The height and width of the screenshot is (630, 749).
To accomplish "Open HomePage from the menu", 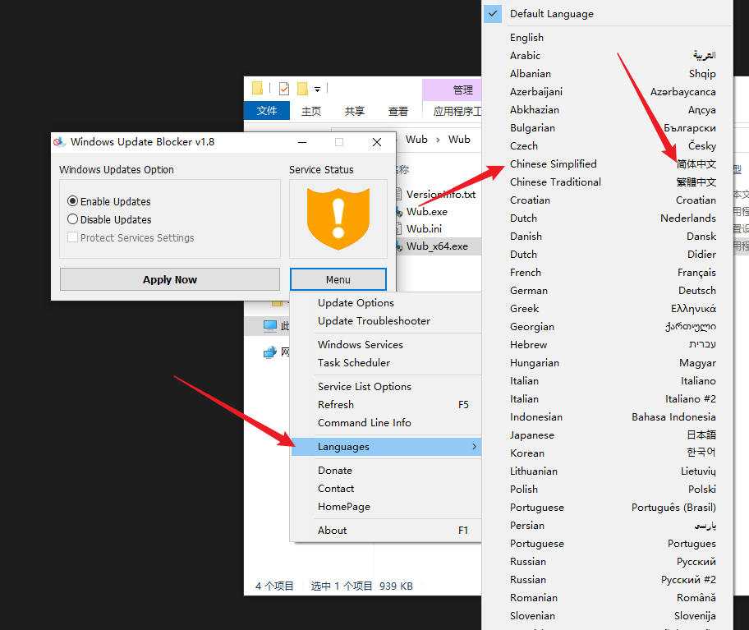I will pyautogui.click(x=386, y=507).
